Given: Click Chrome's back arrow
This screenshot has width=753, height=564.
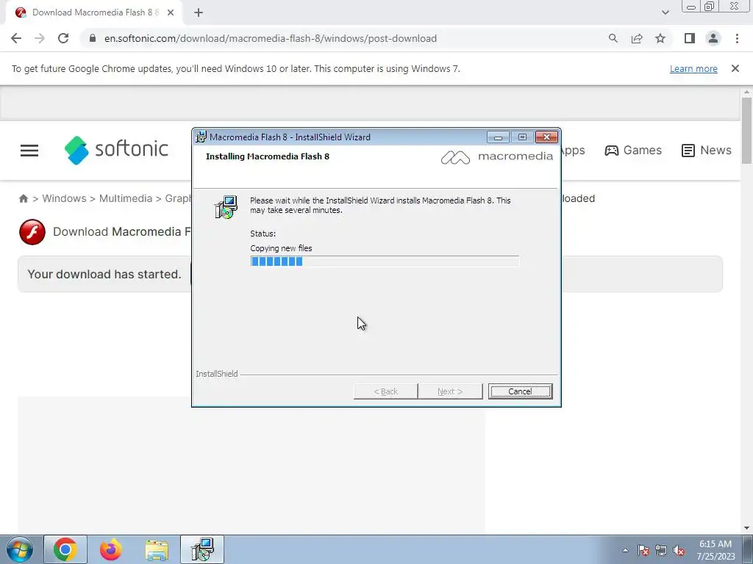Looking at the screenshot, I should click(x=16, y=38).
